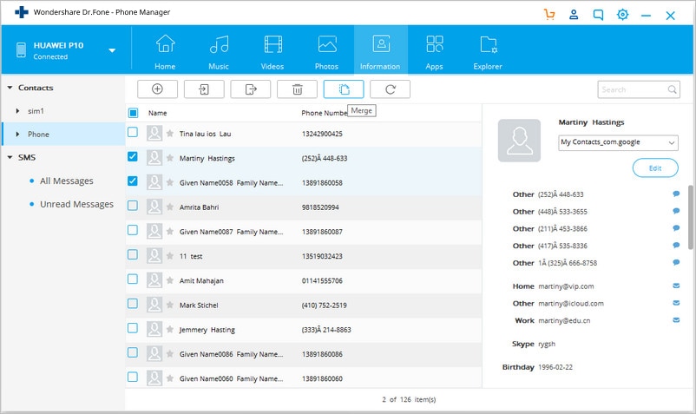Star the Amrita Bahri contact
696x414 pixels.
(x=169, y=207)
